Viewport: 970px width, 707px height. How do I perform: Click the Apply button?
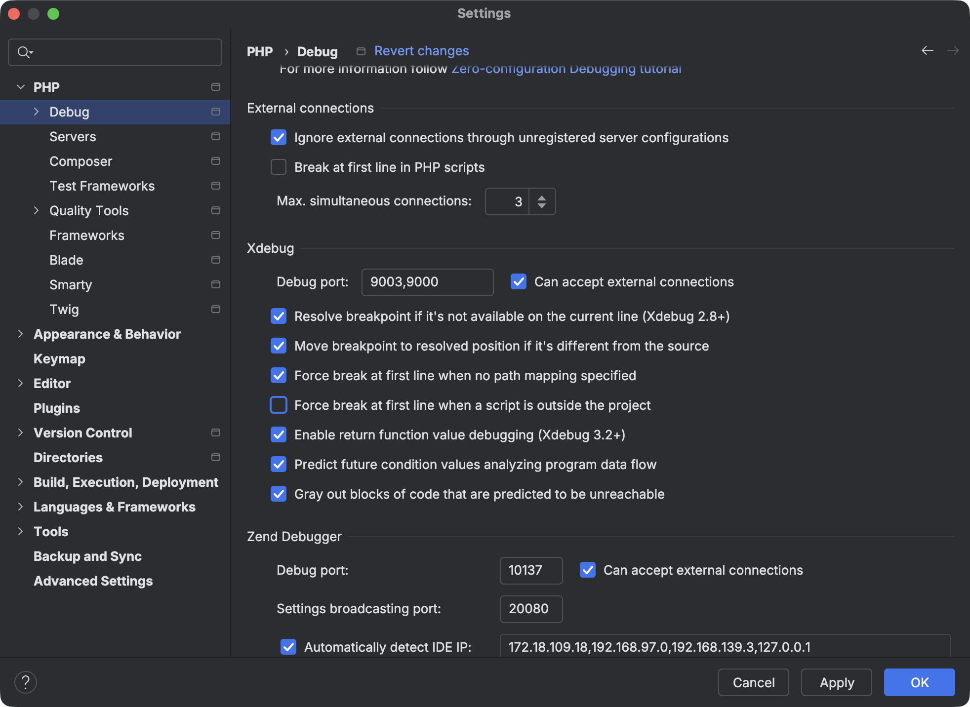pyautogui.click(x=837, y=682)
